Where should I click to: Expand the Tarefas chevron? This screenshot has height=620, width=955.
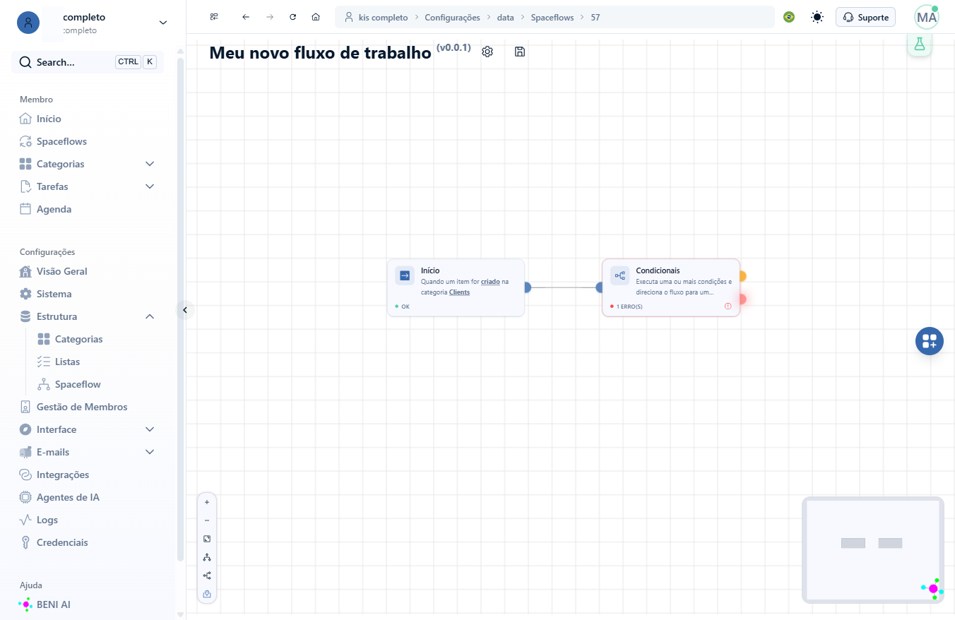point(150,186)
